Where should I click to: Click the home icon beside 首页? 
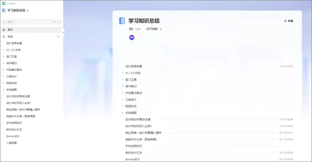click(x=4, y=30)
